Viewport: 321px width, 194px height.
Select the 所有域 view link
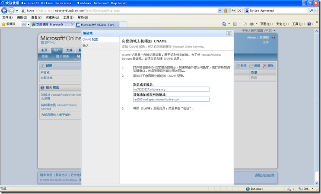point(45,72)
